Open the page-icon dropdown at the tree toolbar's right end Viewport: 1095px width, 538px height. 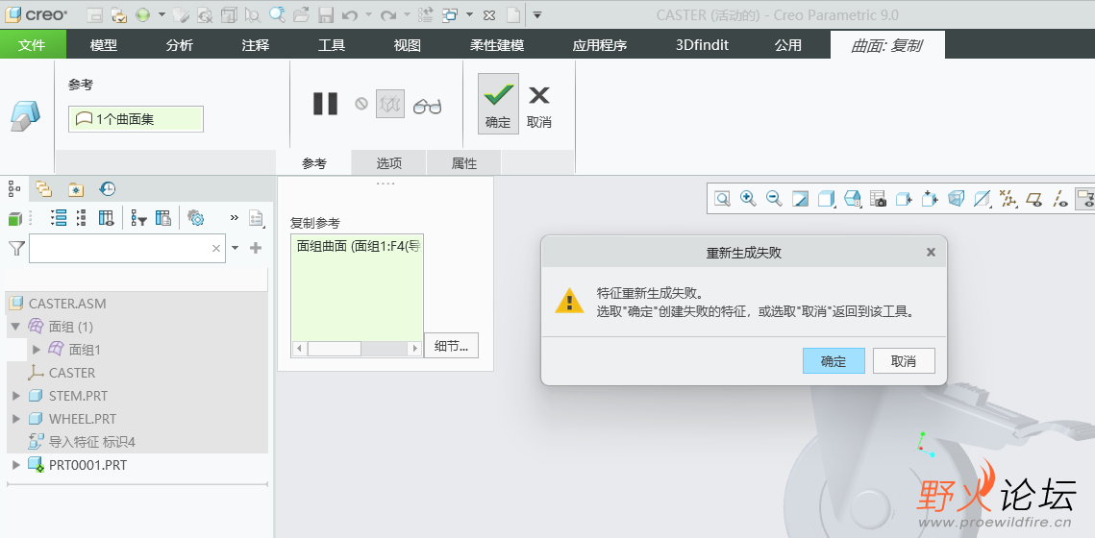tap(257, 219)
